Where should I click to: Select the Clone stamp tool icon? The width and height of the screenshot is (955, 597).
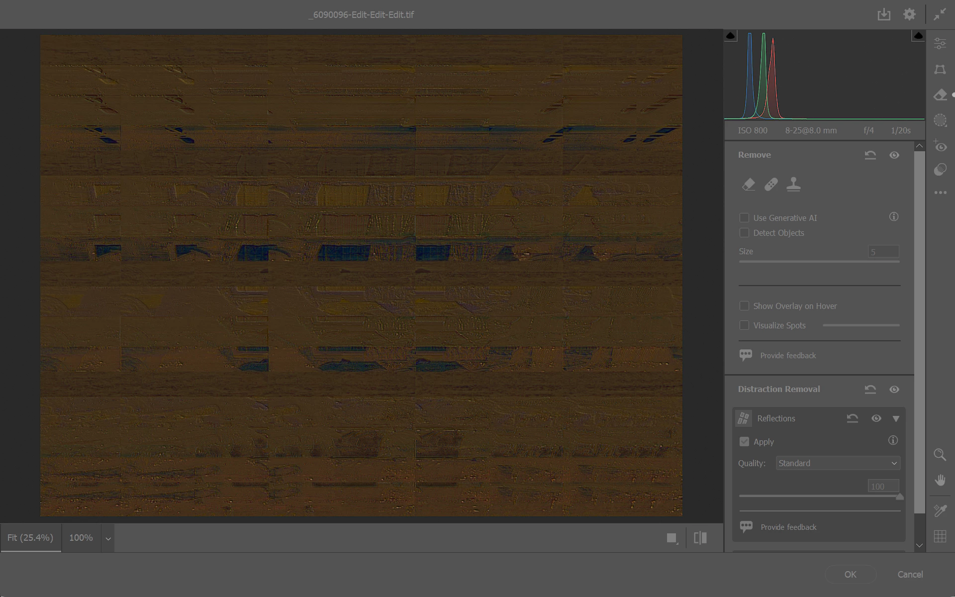(794, 185)
